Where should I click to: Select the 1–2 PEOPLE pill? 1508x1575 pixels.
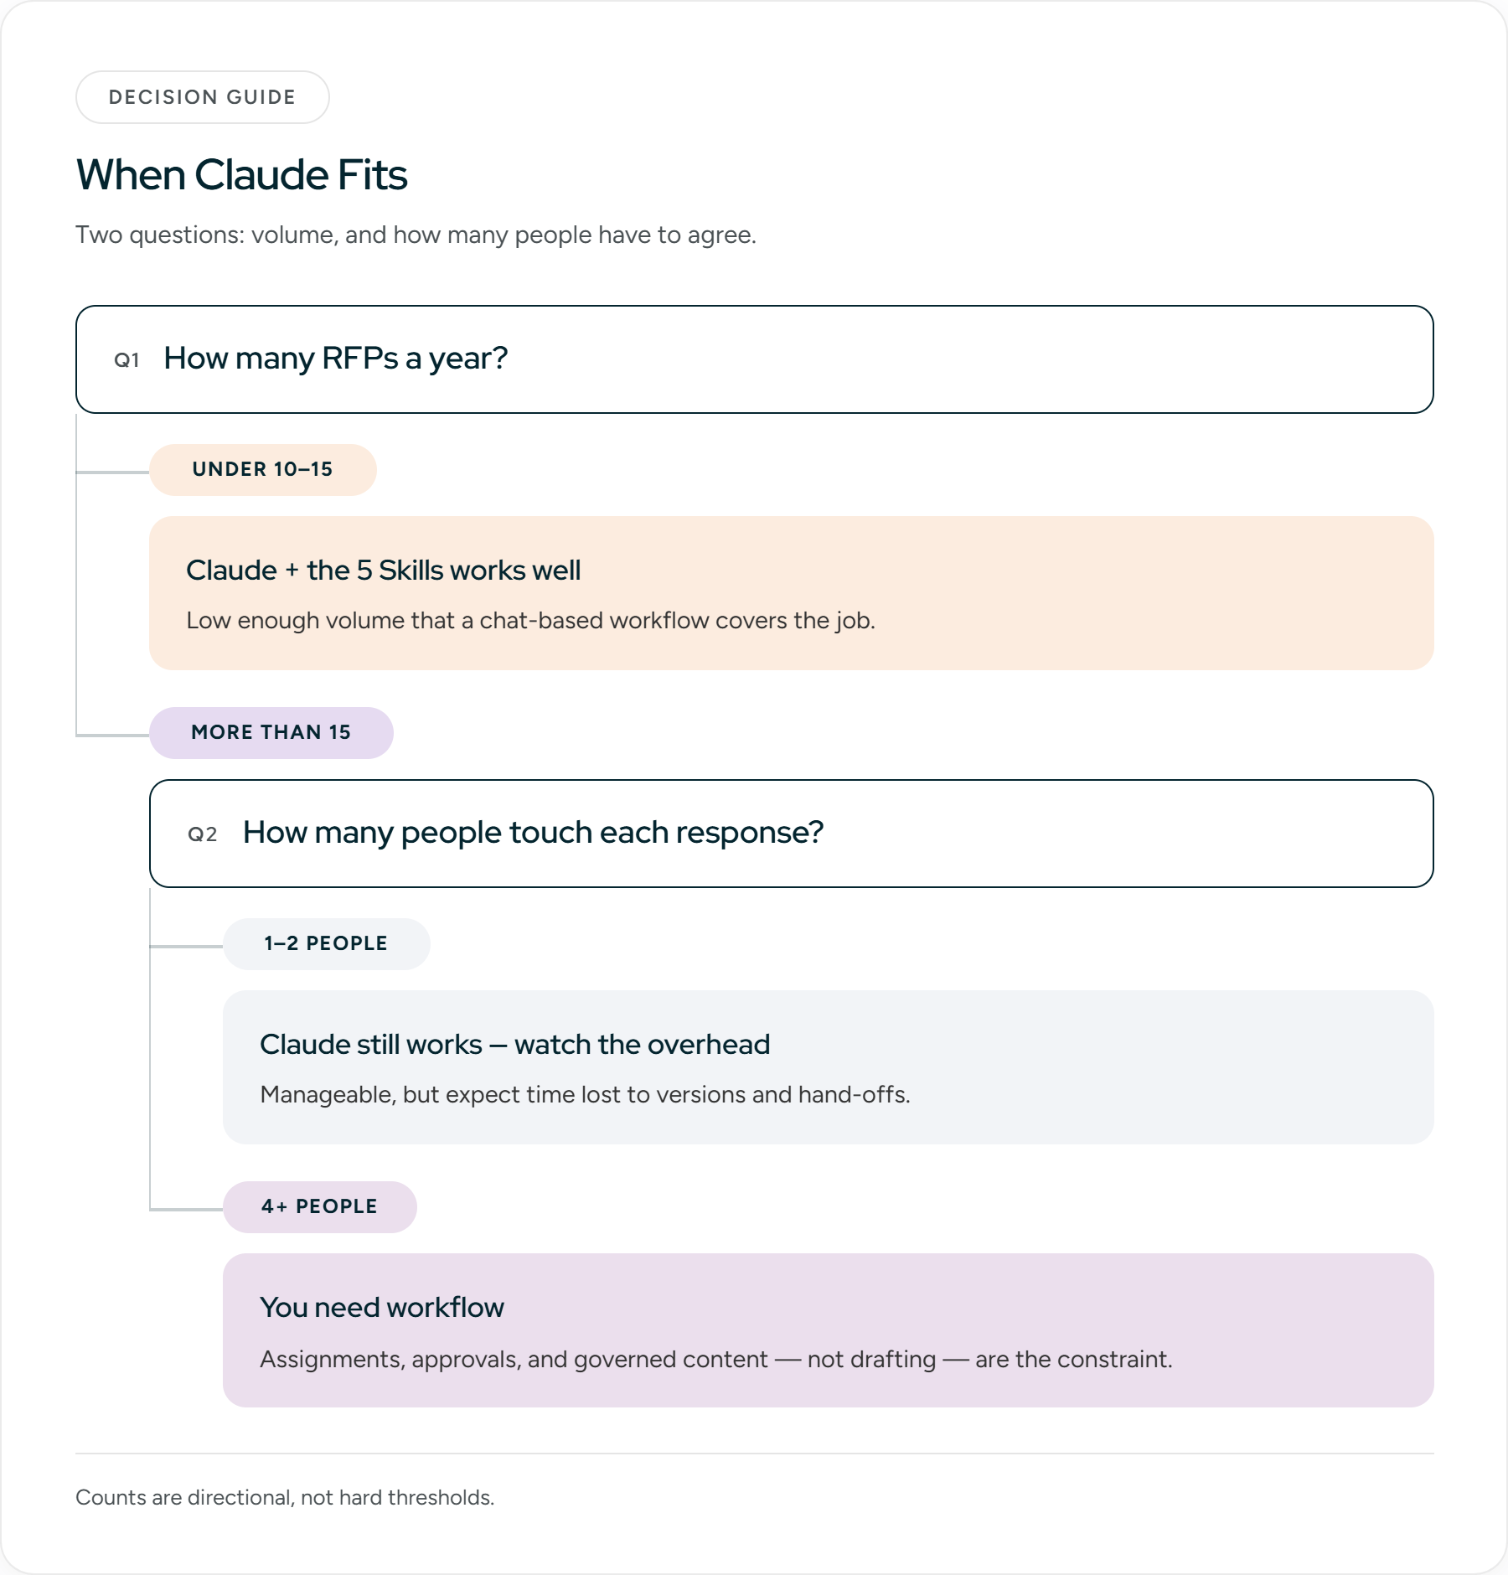point(327,944)
